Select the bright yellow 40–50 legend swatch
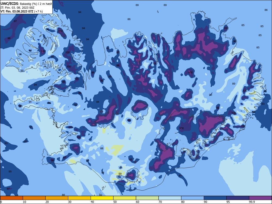The width and height of the screenshot is (272, 204). tap(102, 198)
